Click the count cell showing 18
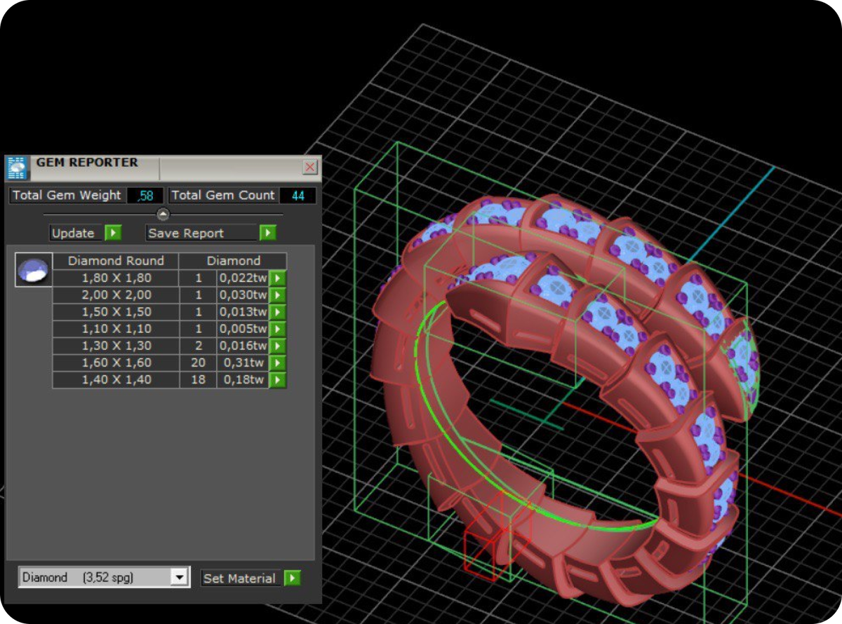This screenshot has height=624, width=842. coord(199,380)
